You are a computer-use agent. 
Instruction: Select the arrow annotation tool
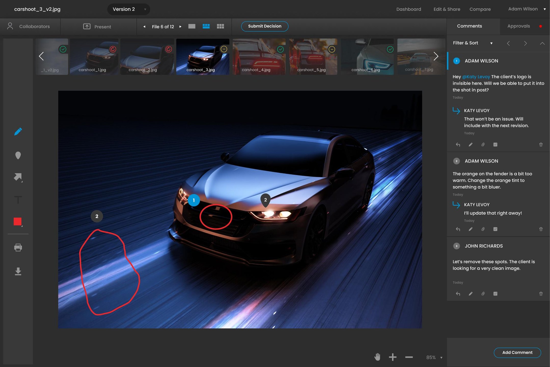tap(18, 177)
